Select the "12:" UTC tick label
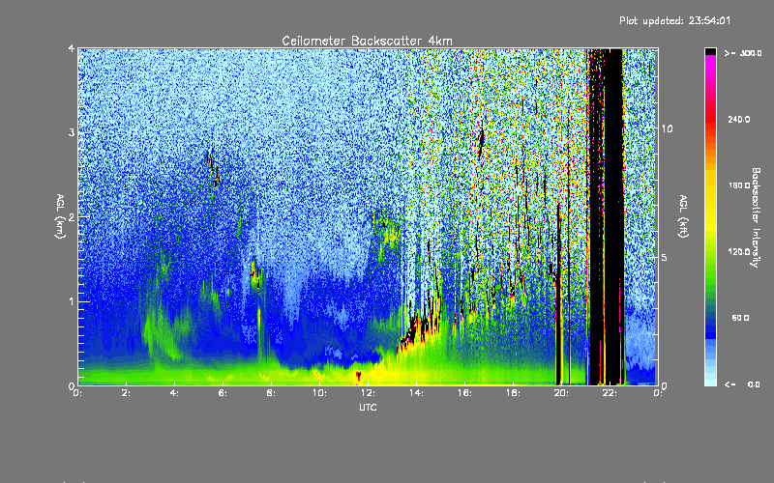 click(x=368, y=393)
